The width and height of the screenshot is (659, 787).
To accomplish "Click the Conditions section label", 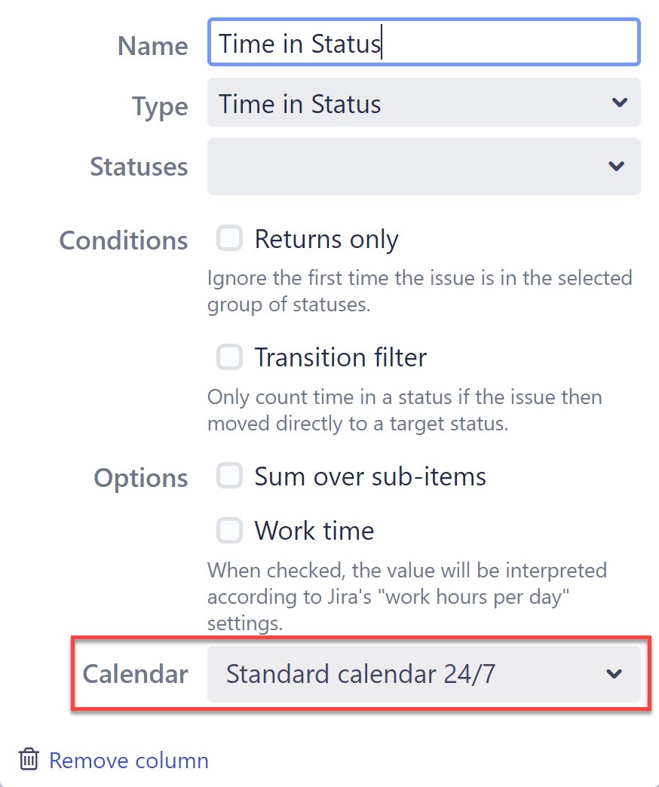I will tap(123, 240).
